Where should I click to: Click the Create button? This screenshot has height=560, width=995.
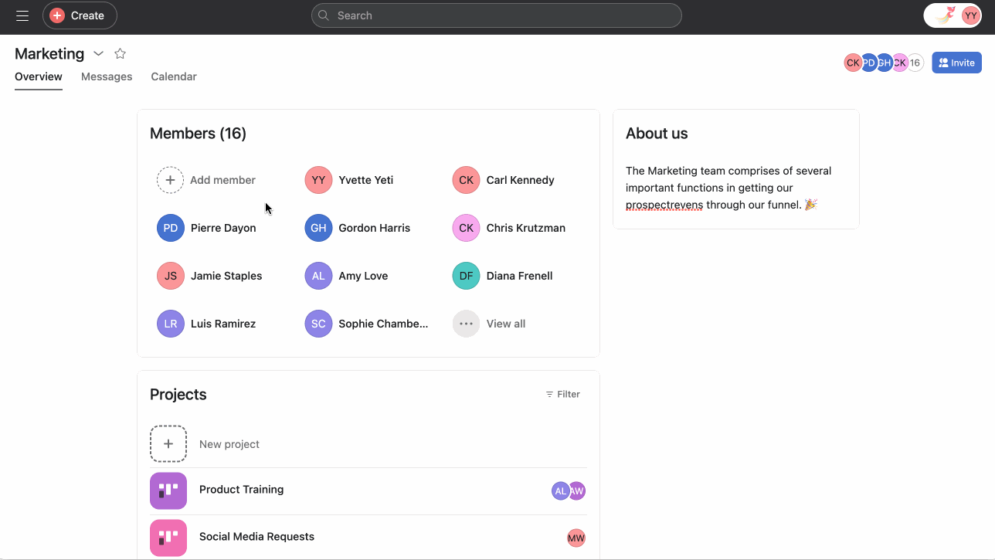point(79,15)
